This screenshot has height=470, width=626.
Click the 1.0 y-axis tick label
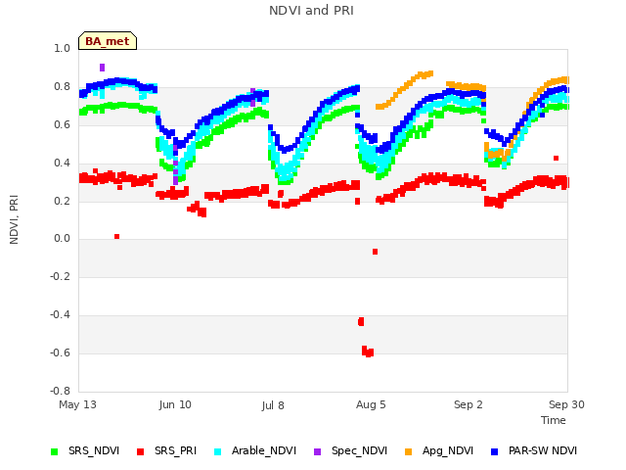click(63, 48)
